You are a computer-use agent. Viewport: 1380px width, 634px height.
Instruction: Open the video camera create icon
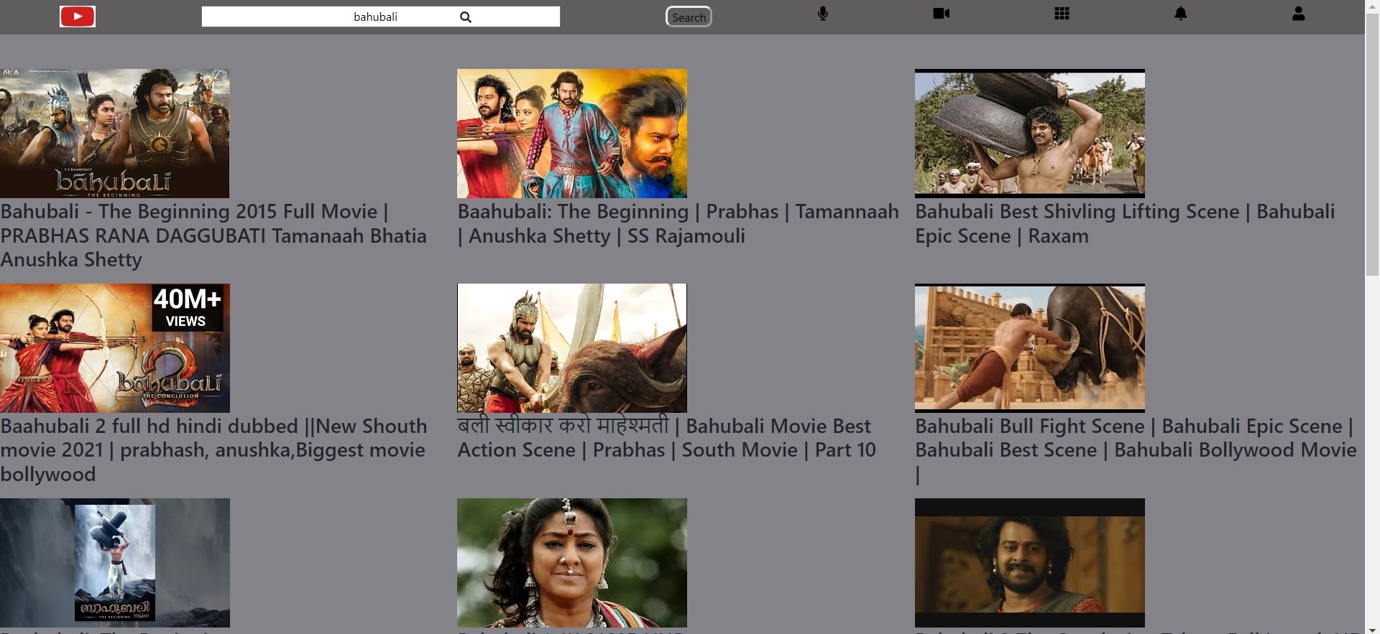[x=941, y=14]
